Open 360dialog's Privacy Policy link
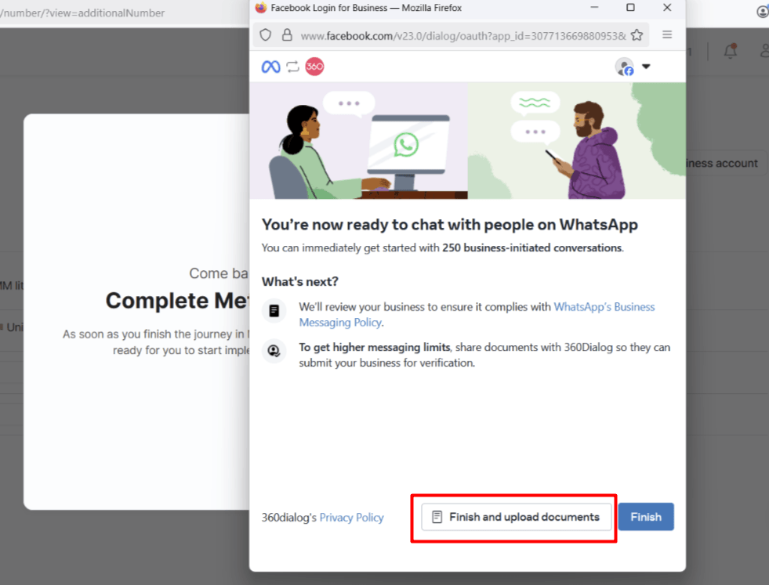 (351, 518)
